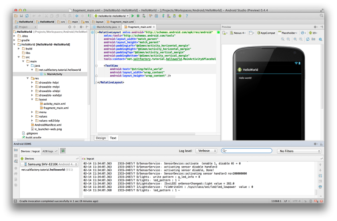Screen dimensions: 337x221
Task: Toggle the bottom-left tool window button
Action: coord(15,201)
